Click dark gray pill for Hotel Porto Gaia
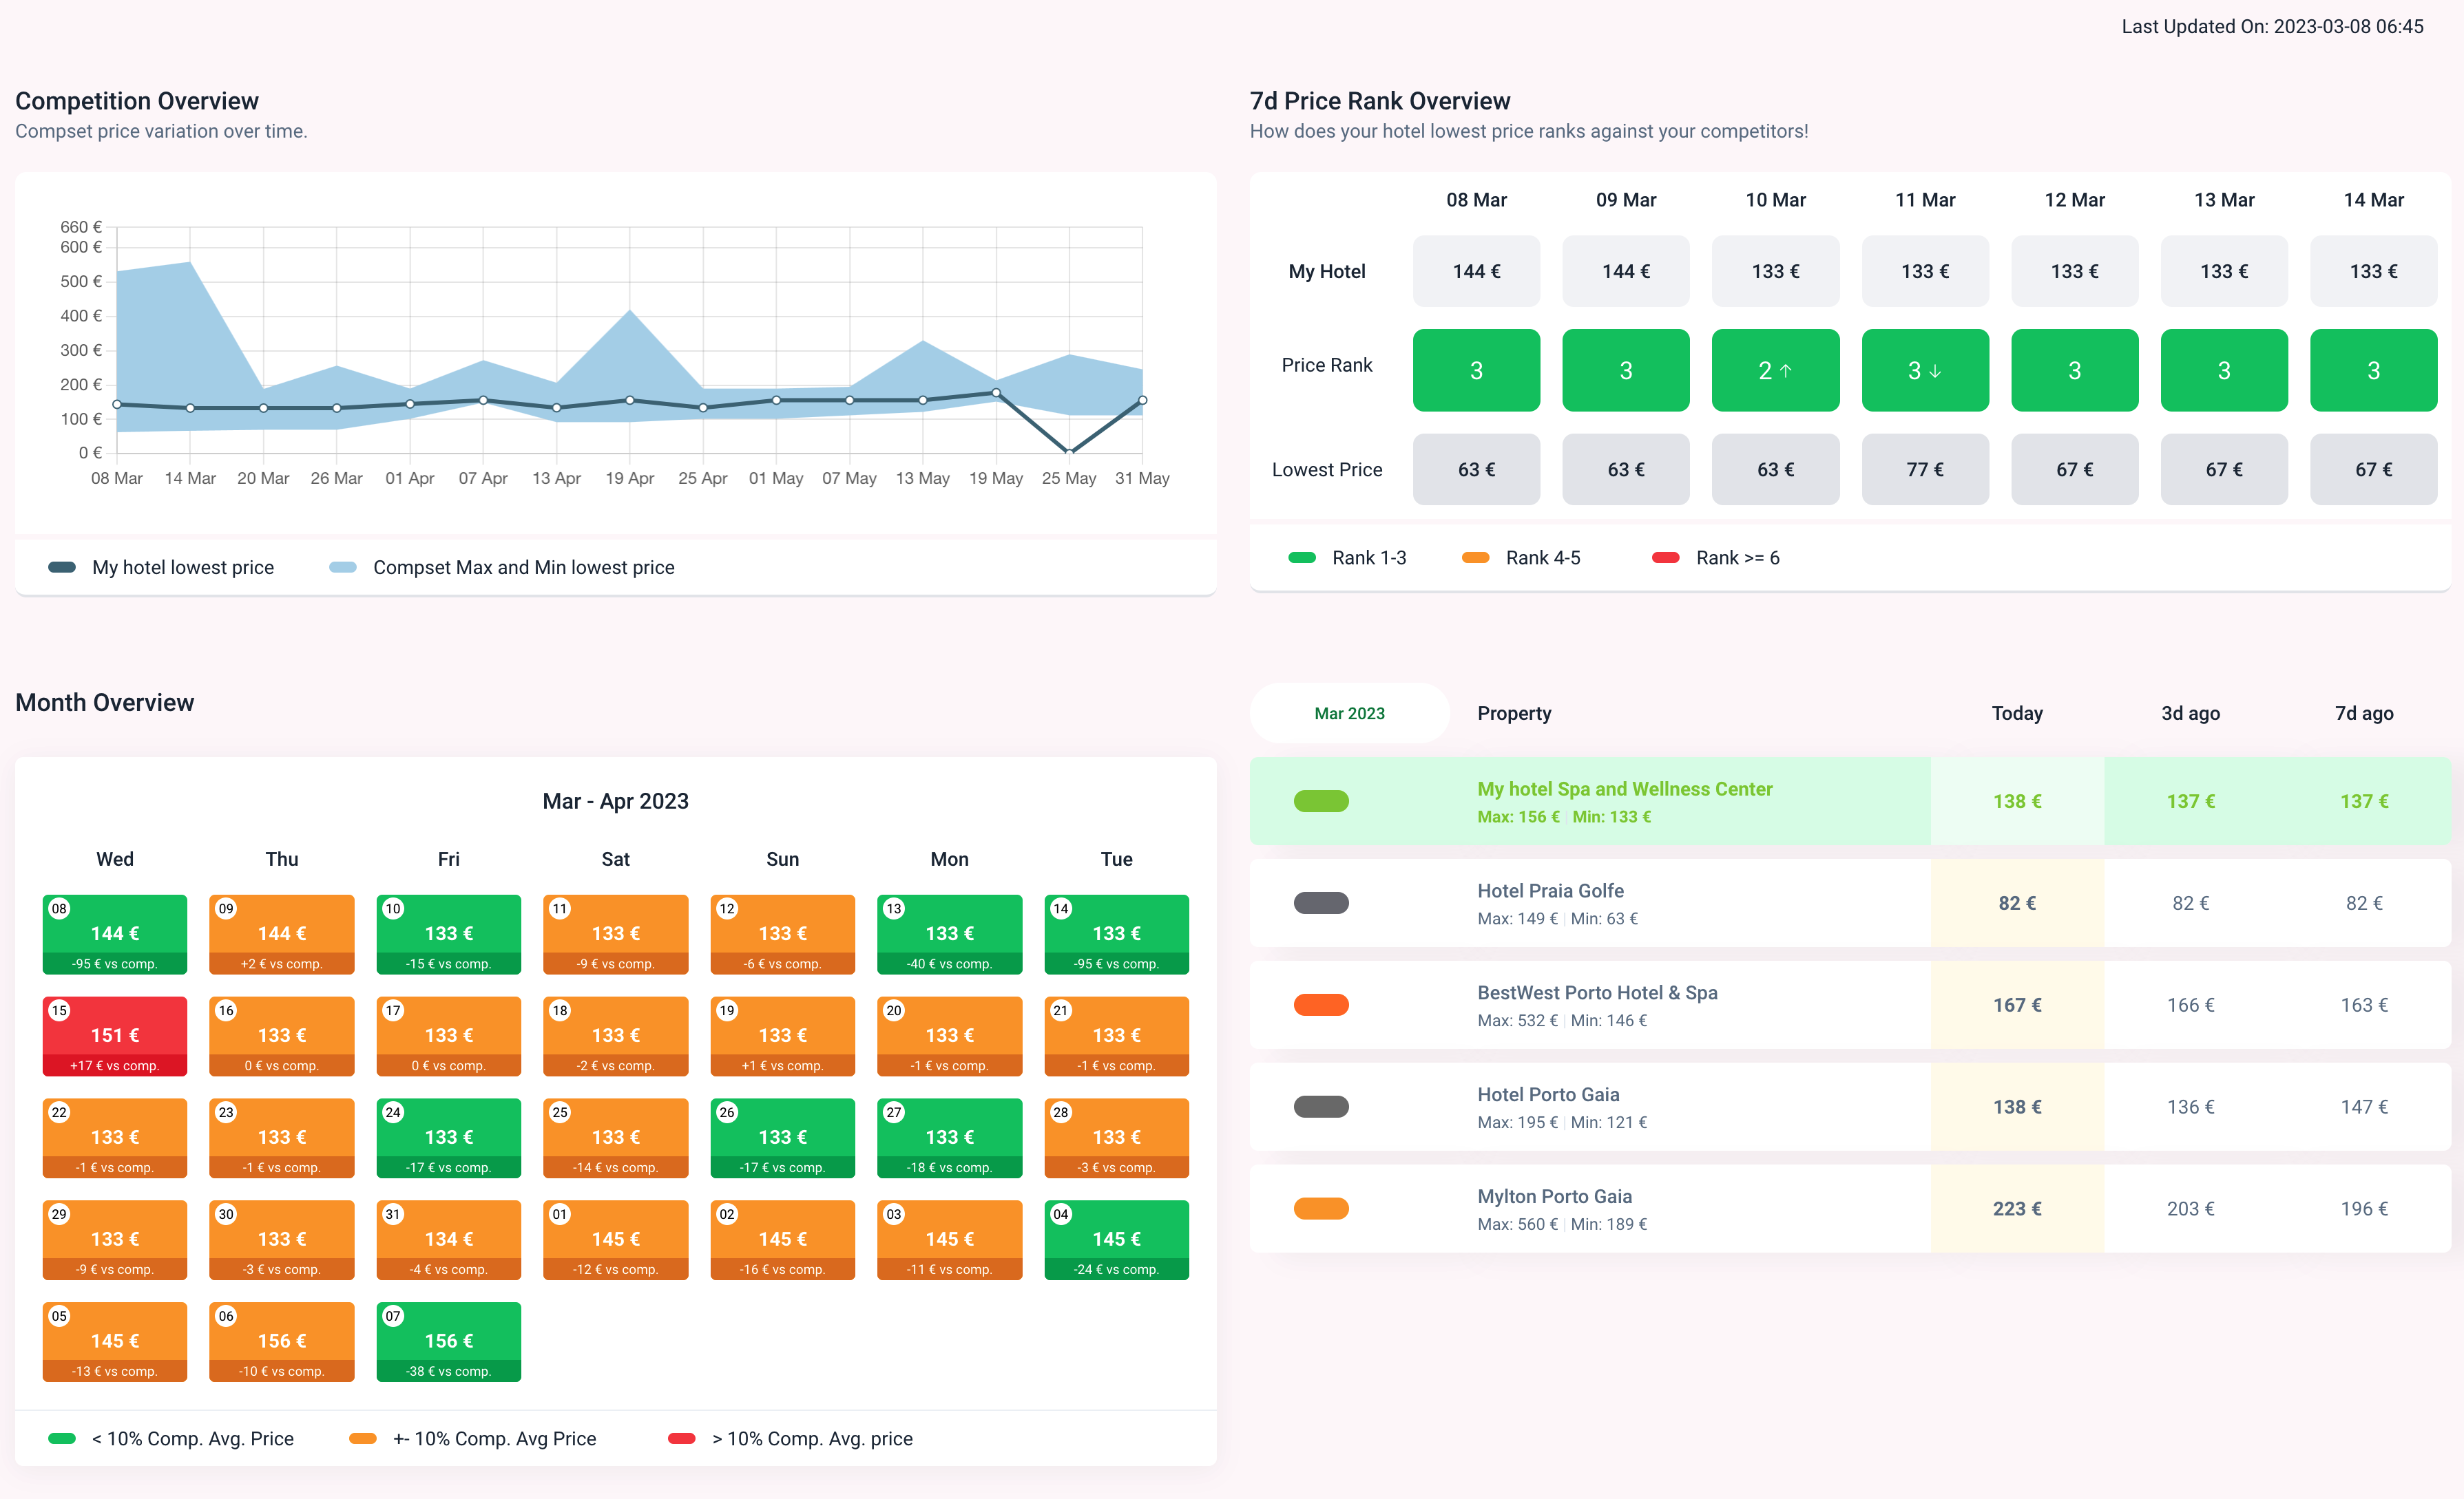This screenshot has width=2464, height=1499. pyautogui.click(x=1321, y=1107)
